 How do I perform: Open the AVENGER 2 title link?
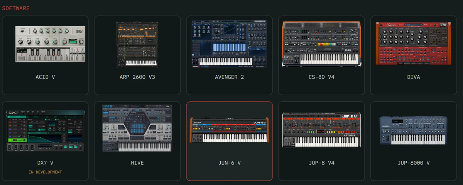click(229, 77)
